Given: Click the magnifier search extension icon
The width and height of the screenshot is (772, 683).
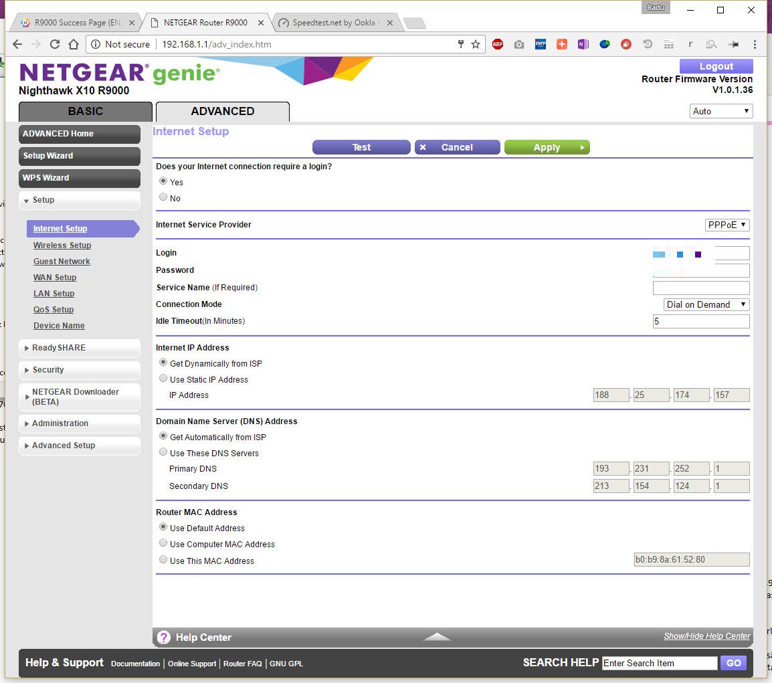Looking at the screenshot, I should click(711, 44).
